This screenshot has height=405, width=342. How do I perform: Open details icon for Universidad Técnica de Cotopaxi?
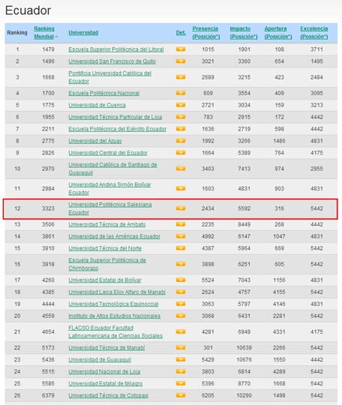181,395
